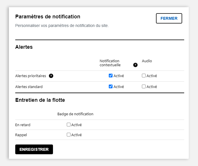Screen dimensions: 198x166
Task: Click the FERMER button
Action: 169,18
